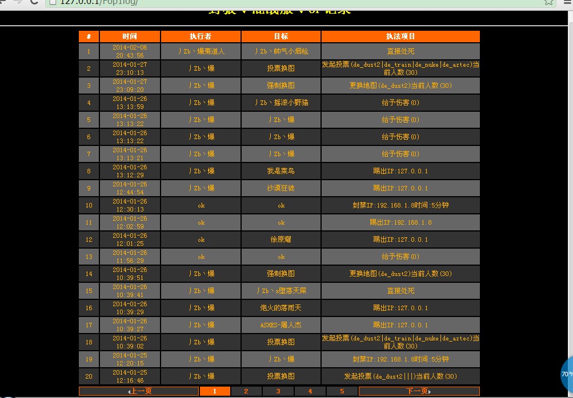Select the highlighted page 1 button
This screenshot has height=398, width=573.
pyautogui.click(x=214, y=391)
